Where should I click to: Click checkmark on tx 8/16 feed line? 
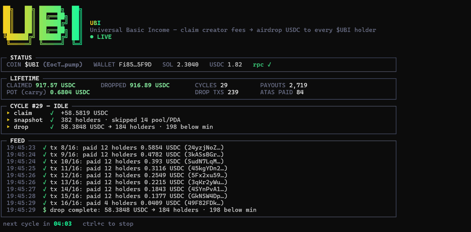tap(45, 147)
